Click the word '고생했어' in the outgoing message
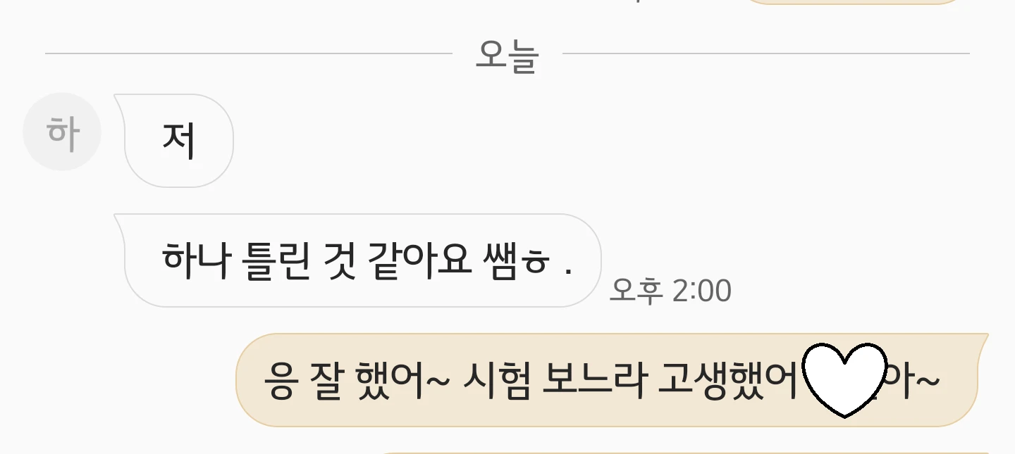The height and width of the screenshot is (454, 1015). click(730, 381)
